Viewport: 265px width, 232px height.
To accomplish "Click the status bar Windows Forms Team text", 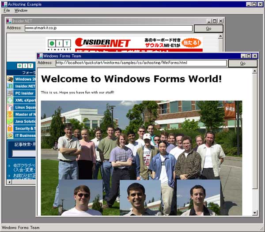I will coord(21,228).
